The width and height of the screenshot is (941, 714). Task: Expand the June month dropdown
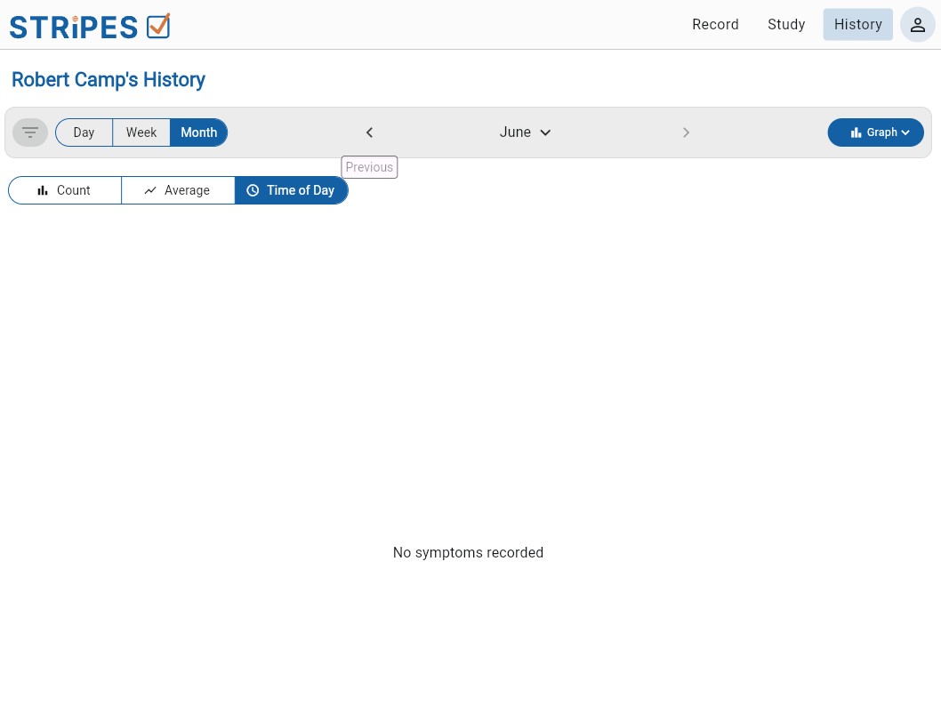[x=525, y=132]
